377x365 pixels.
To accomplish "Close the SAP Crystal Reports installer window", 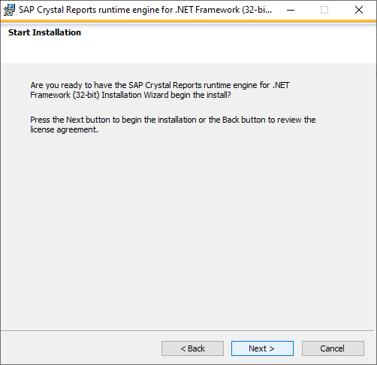I will (x=359, y=10).
